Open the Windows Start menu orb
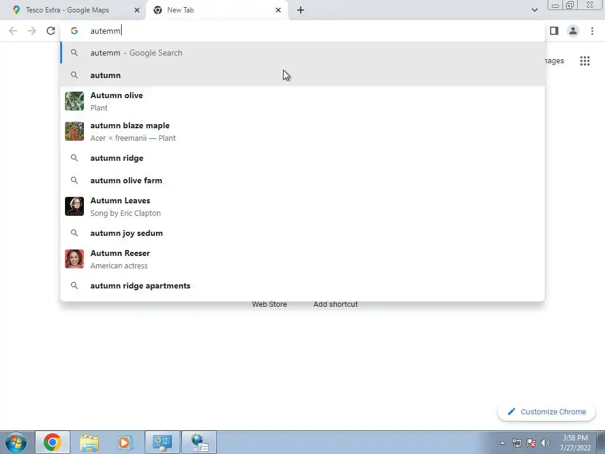This screenshot has width=605, height=454. 16,442
